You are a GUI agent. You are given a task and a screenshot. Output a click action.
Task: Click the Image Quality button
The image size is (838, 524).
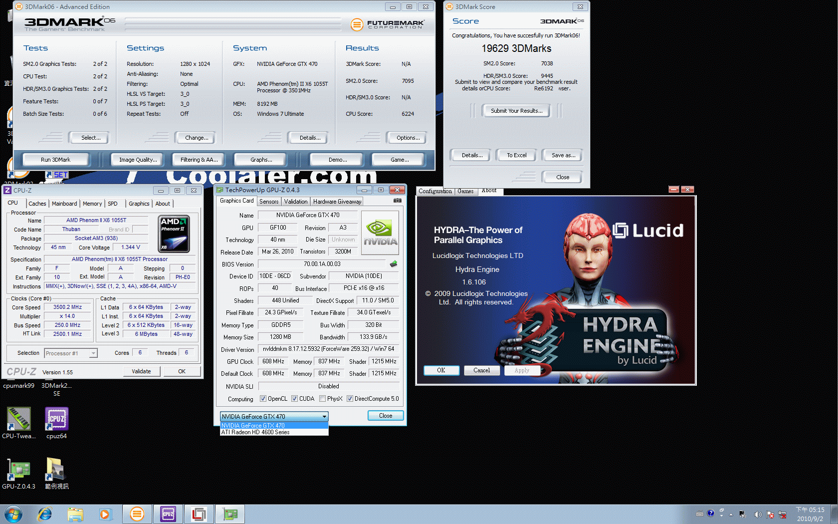coord(138,160)
